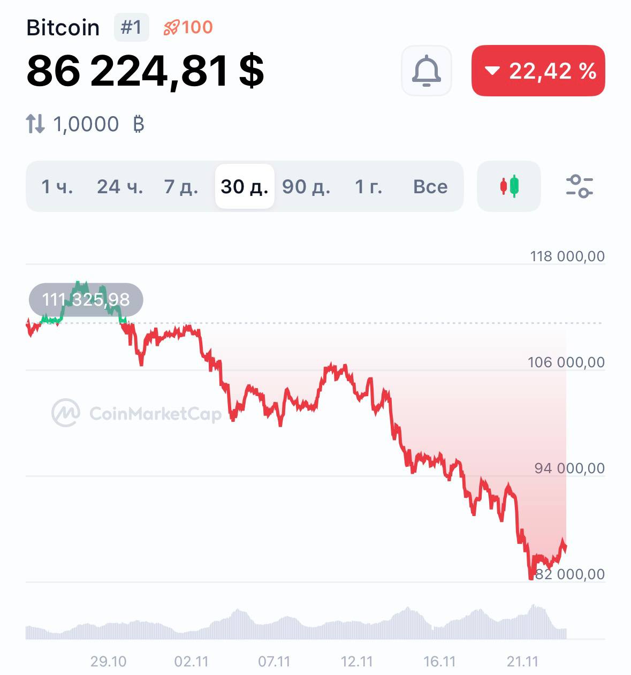Click the 21.11 date on timeline
The image size is (631, 675).
point(522,662)
